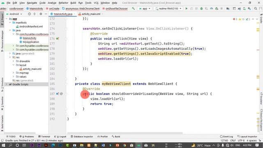Click the red errors indicator showing 3
Image resolution: width=263 pixels, height=148 pixels.
235,19
